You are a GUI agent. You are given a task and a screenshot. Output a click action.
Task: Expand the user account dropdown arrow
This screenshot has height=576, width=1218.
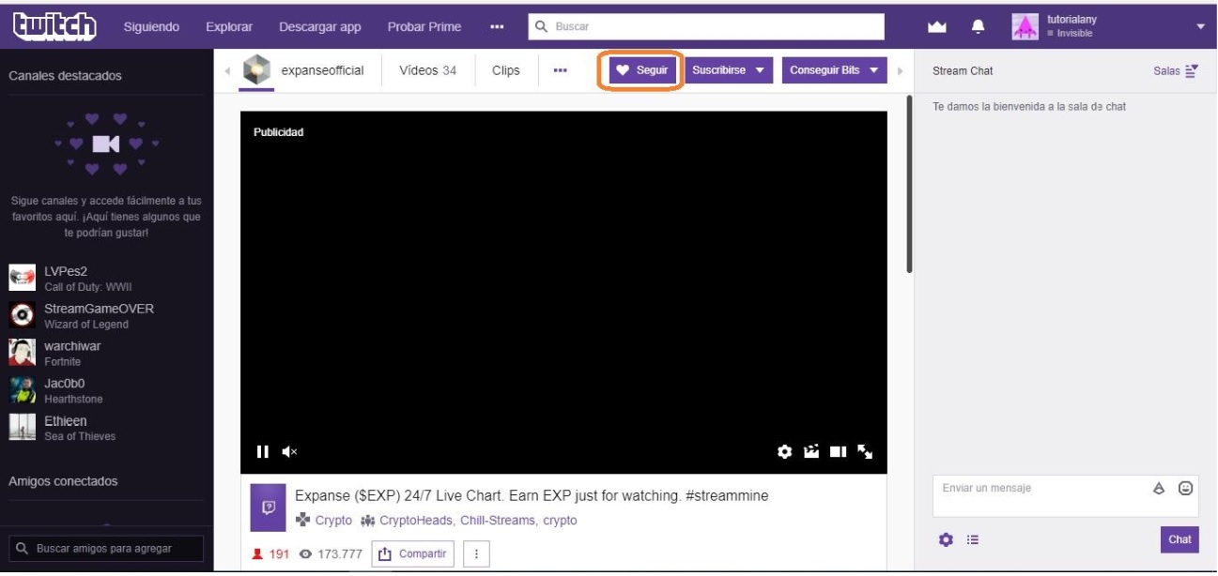[1199, 26]
